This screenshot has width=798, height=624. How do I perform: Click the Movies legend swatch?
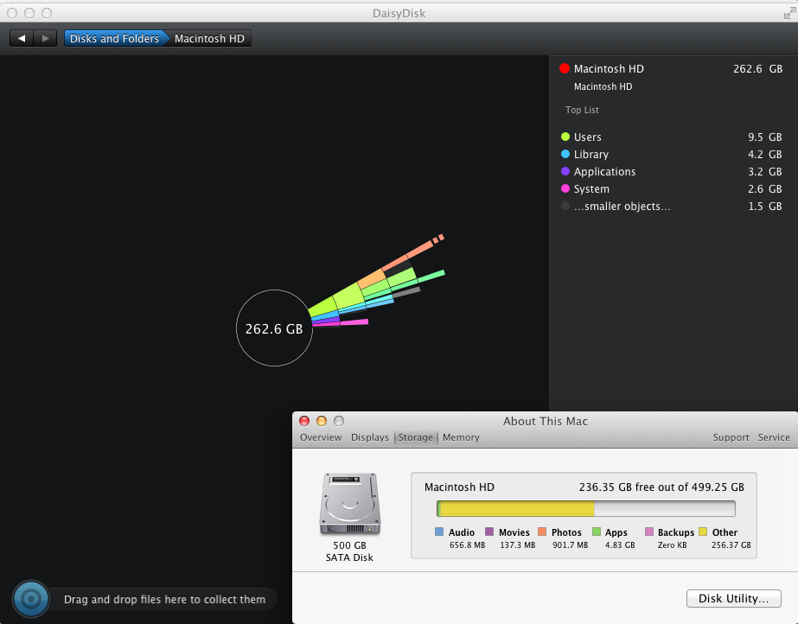(x=489, y=532)
